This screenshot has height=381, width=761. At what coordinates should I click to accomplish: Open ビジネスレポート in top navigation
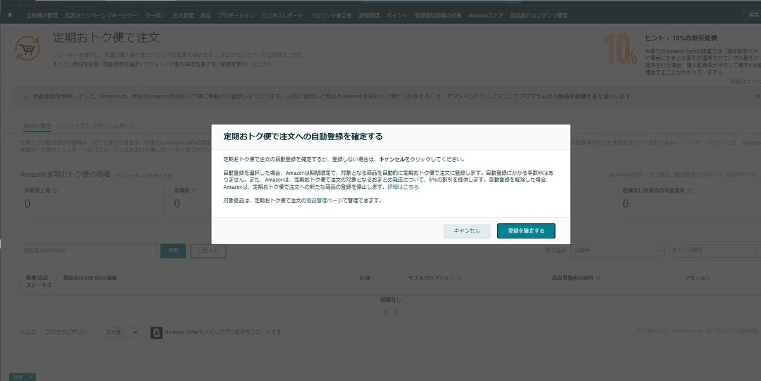click(283, 15)
